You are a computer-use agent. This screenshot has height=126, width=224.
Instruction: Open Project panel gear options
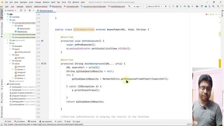pyautogui.click(x=29, y=10)
